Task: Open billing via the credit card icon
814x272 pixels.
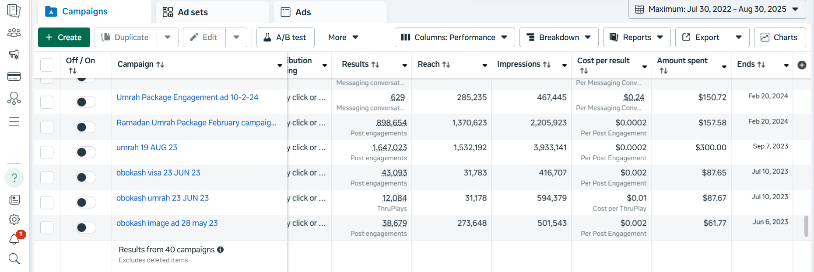Action: (x=14, y=77)
